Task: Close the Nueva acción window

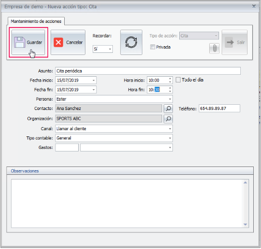Action: point(254,6)
